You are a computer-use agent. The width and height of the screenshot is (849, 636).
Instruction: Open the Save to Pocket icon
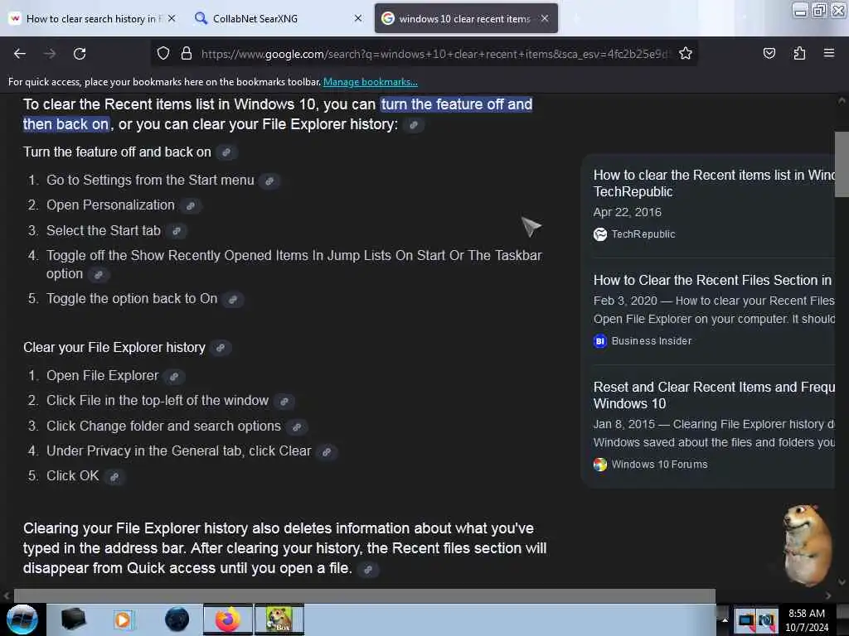[x=769, y=54]
